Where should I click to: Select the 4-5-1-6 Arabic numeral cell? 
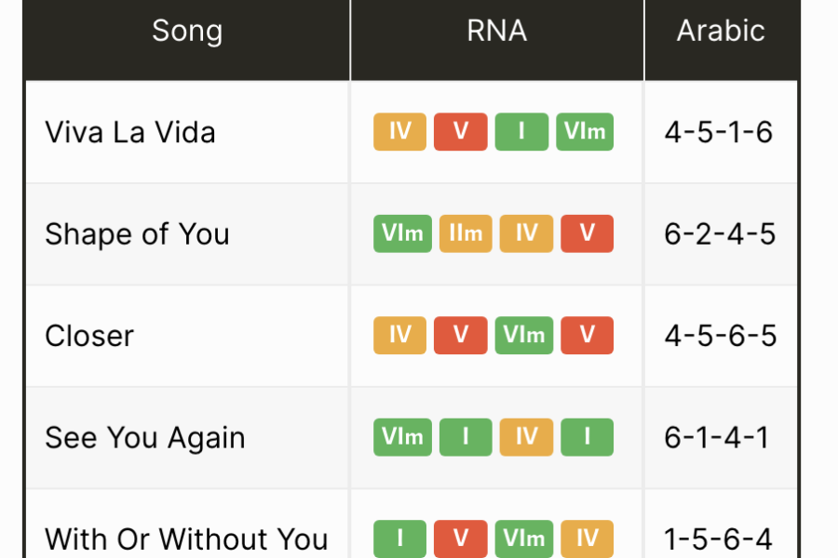pyautogui.click(x=719, y=132)
